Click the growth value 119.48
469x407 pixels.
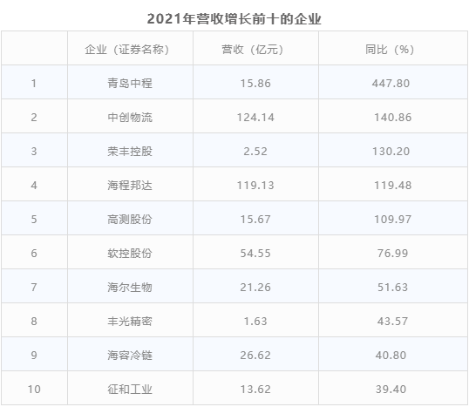point(393,186)
